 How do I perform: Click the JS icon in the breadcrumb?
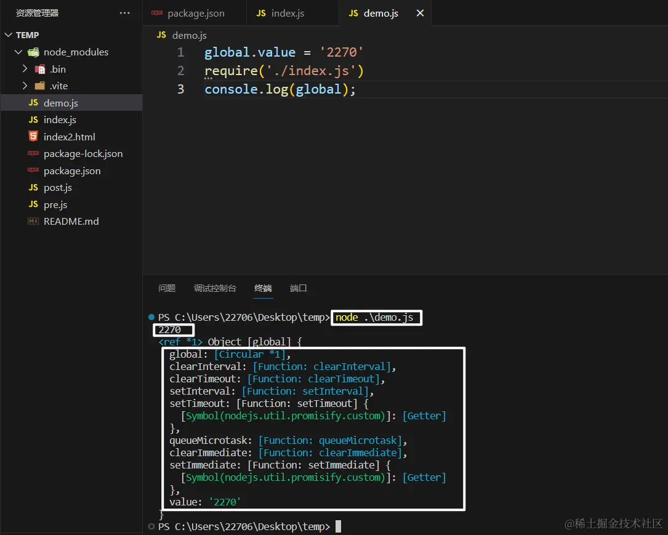point(161,35)
